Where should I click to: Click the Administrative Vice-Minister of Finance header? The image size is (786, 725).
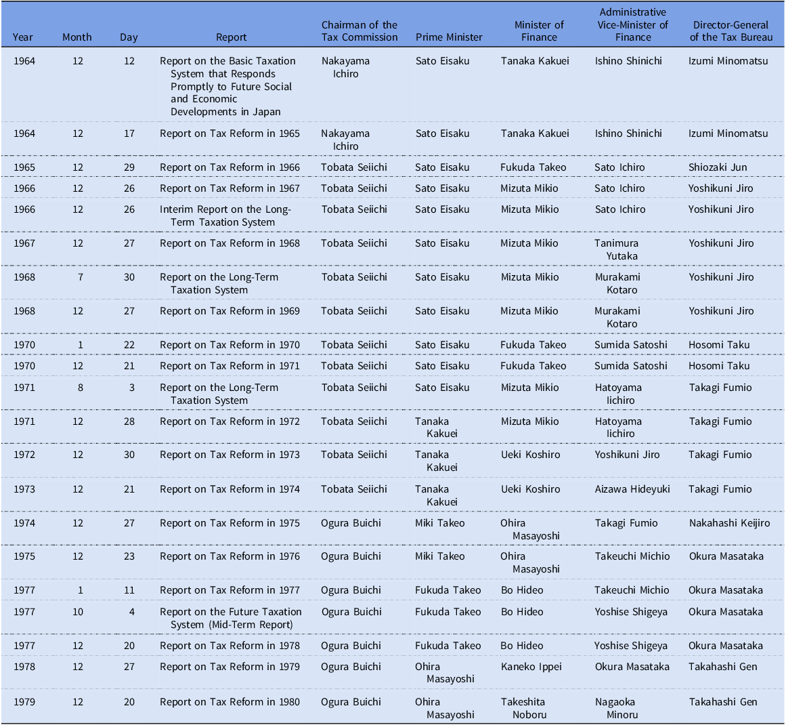pos(633,25)
